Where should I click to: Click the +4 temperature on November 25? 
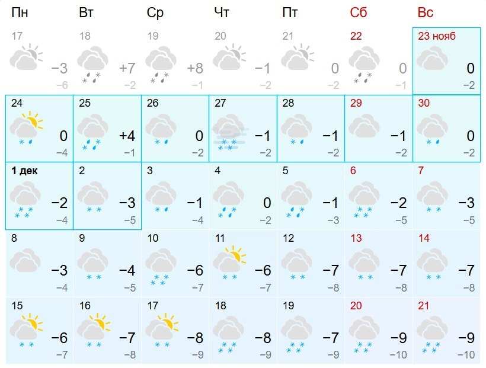click(x=127, y=136)
